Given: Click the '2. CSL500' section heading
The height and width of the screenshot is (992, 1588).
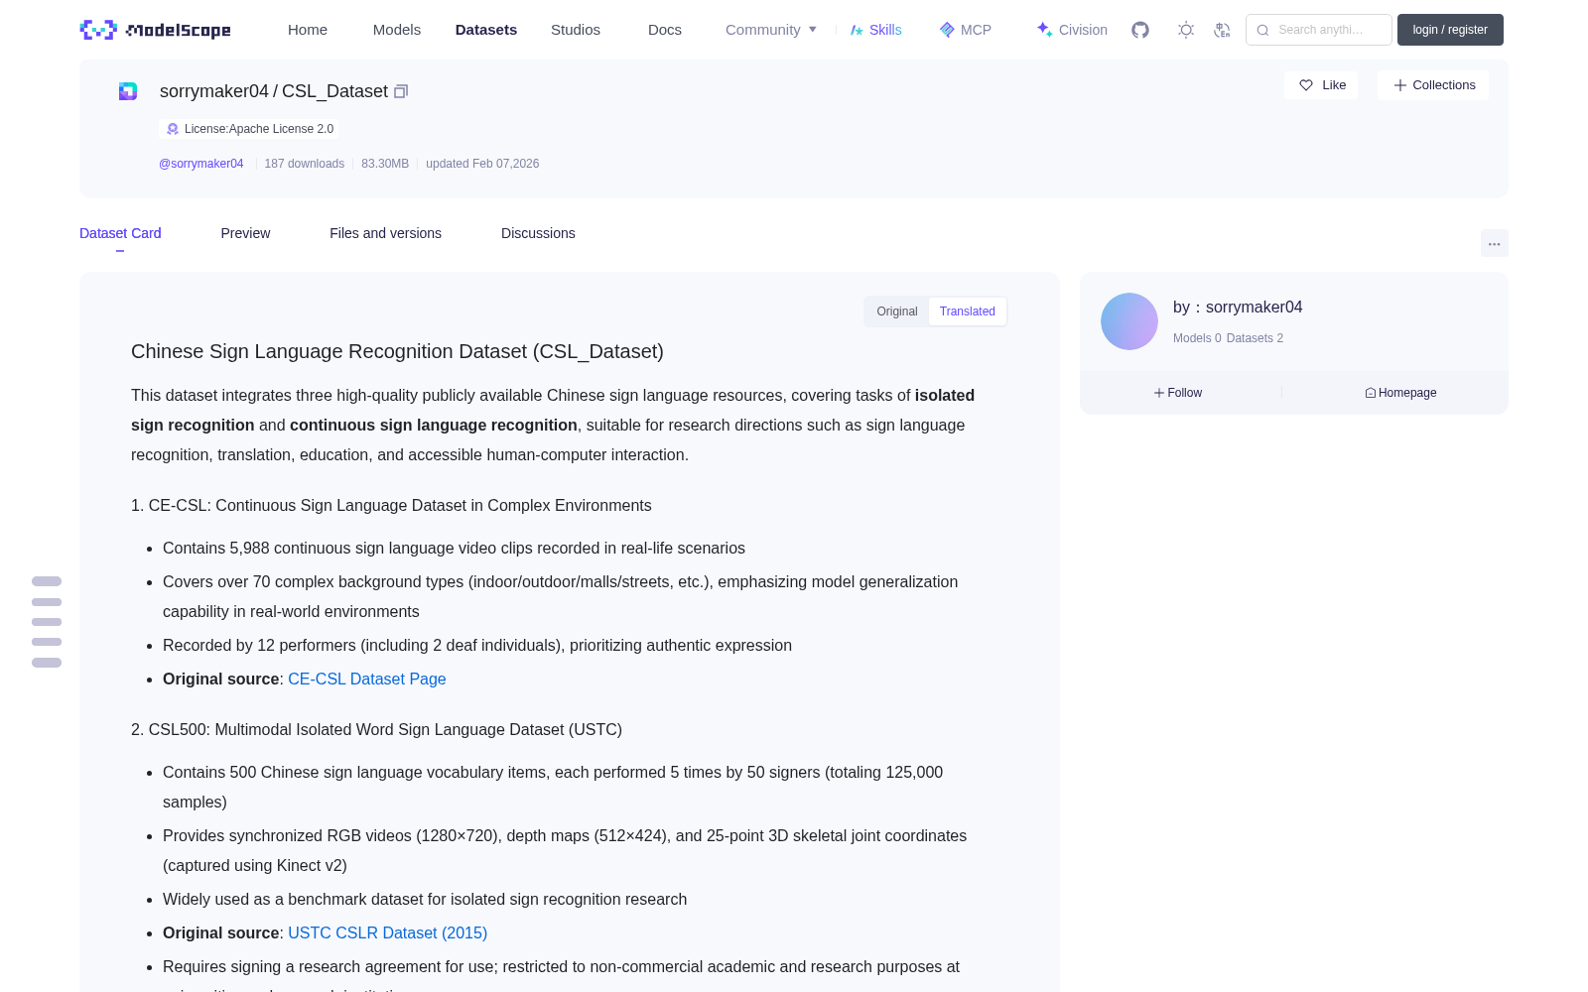Looking at the screenshot, I should pyautogui.click(x=376, y=729).
